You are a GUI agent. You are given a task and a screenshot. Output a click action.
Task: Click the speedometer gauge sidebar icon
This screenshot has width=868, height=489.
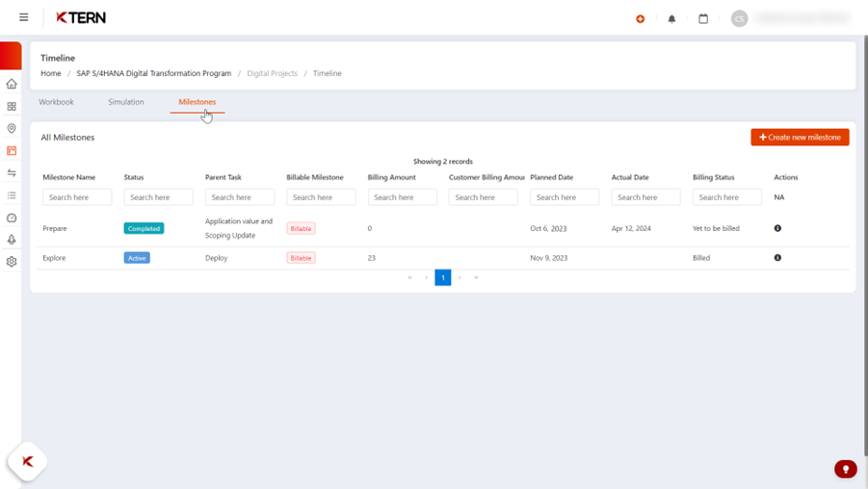pos(12,219)
